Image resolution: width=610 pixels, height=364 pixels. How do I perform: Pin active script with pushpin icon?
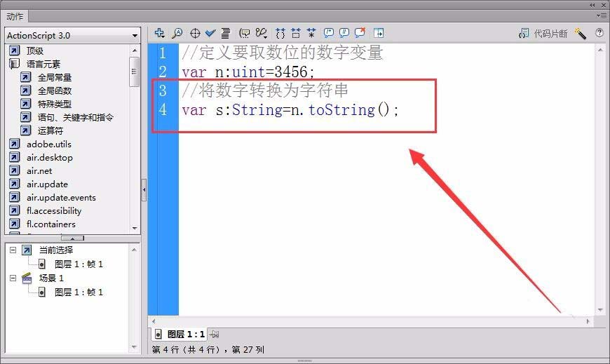(215, 334)
